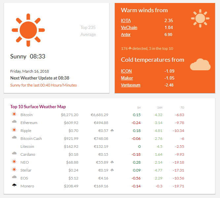
Task: Click the Ardor 6.90 value
Action: click(168, 35)
